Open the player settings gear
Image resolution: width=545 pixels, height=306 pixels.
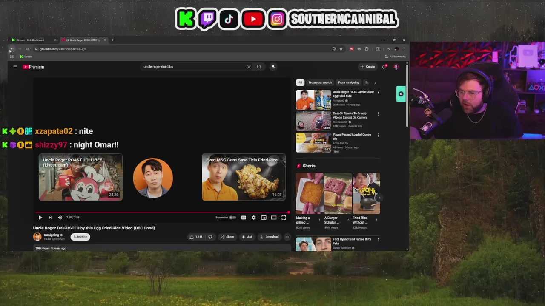click(x=254, y=218)
